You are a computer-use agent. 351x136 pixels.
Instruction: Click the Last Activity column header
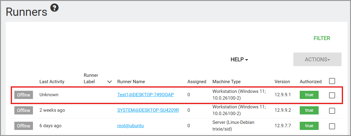[52, 81]
